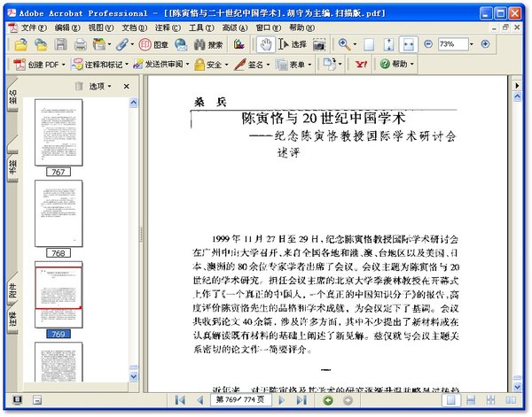Select page thumbnail 767
This screenshot has width=532, height=417.
(x=59, y=133)
